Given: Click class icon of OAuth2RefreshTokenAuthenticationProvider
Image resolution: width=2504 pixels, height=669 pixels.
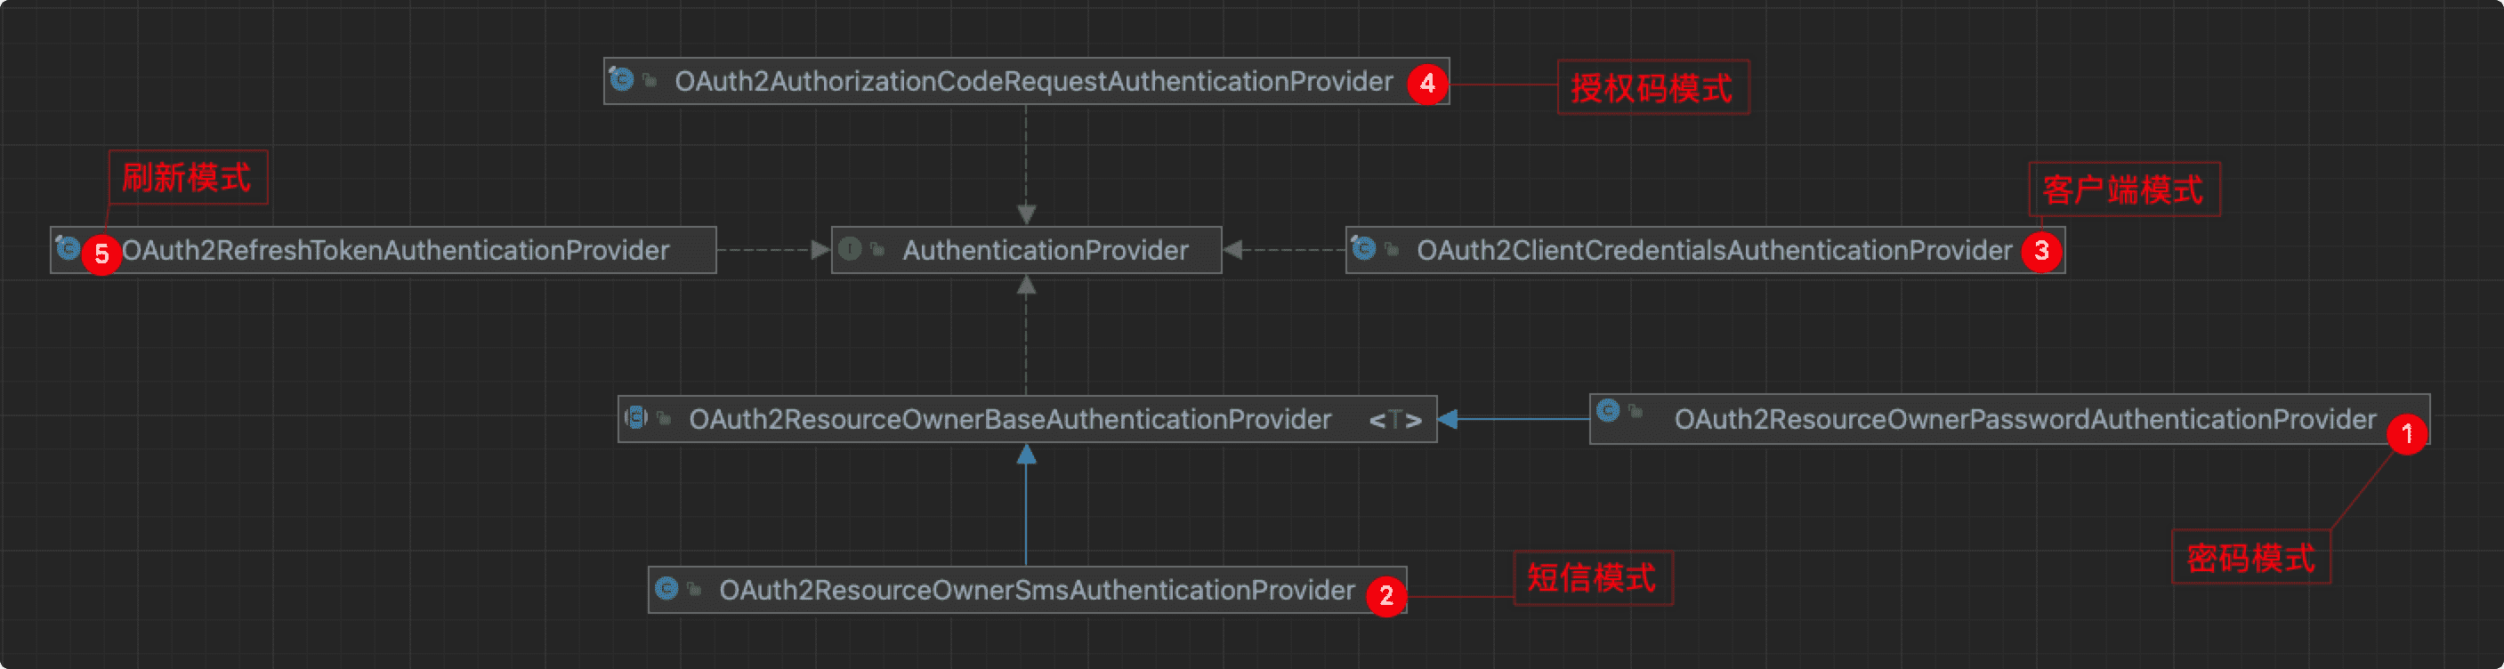Looking at the screenshot, I should pyautogui.click(x=67, y=247).
